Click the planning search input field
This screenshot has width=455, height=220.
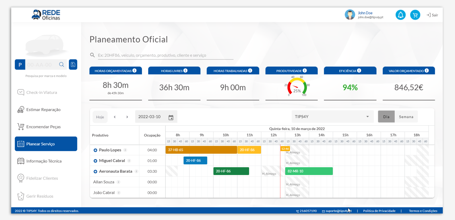click(x=165, y=55)
